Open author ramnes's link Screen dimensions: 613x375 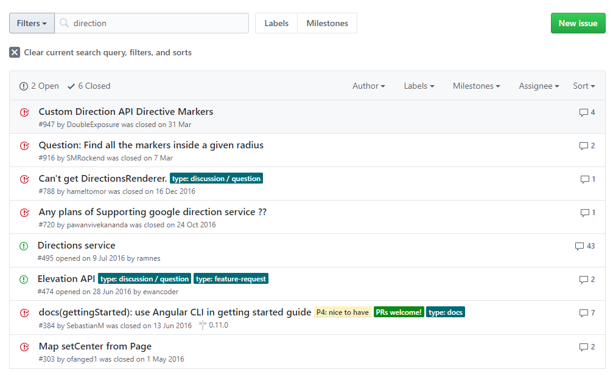pyautogui.click(x=149, y=258)
